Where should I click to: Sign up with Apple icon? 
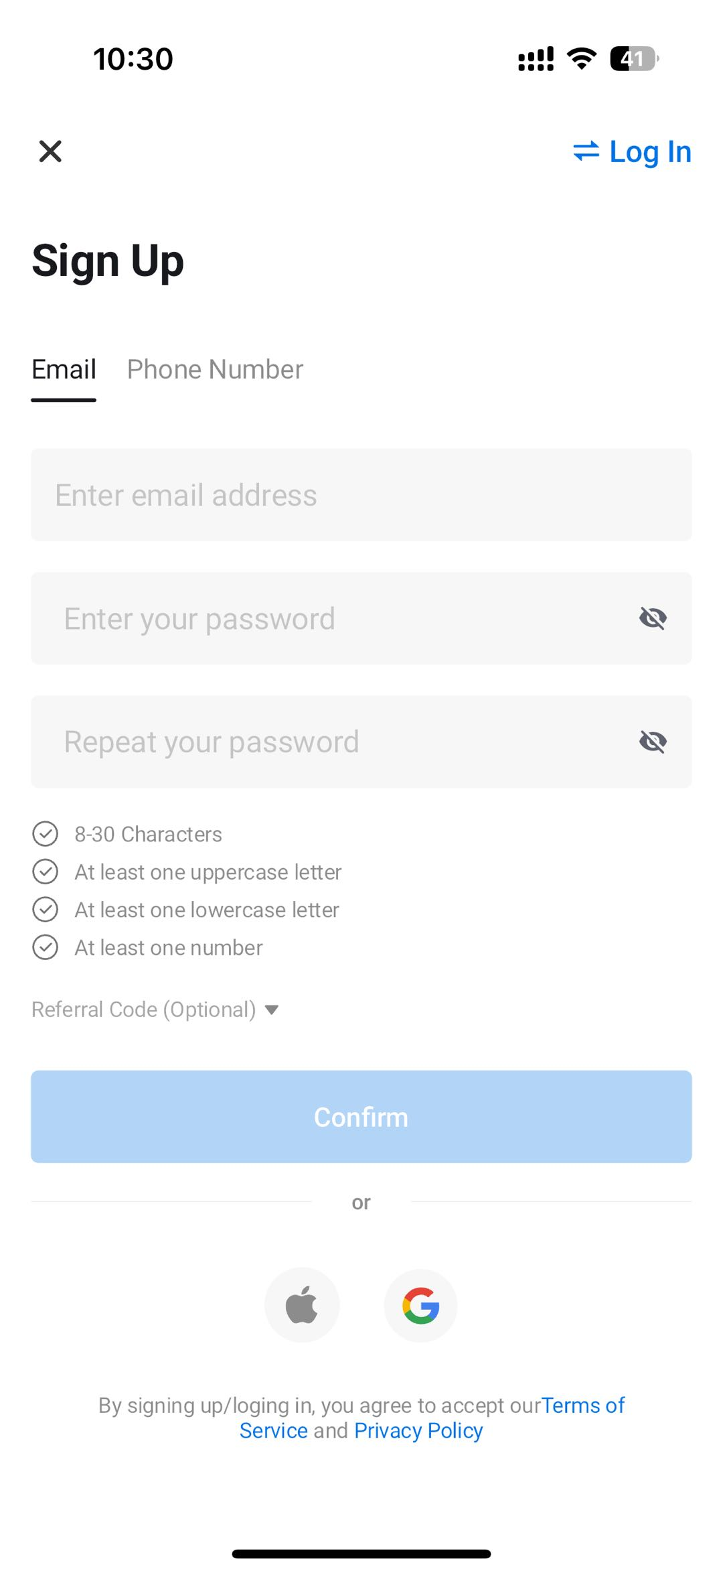pos(302,1305)
